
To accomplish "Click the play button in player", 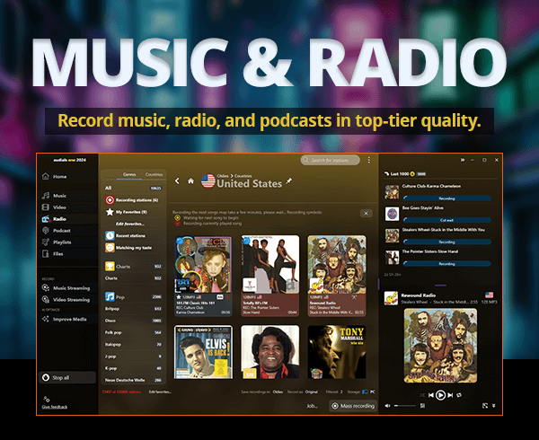I will tap(440, 395).
